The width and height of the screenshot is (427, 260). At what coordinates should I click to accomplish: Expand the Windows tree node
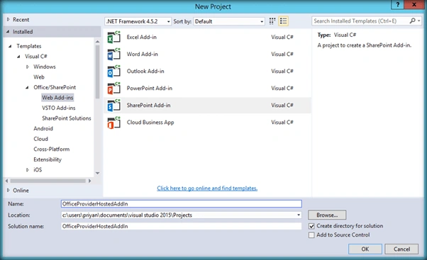pos(28,67)
